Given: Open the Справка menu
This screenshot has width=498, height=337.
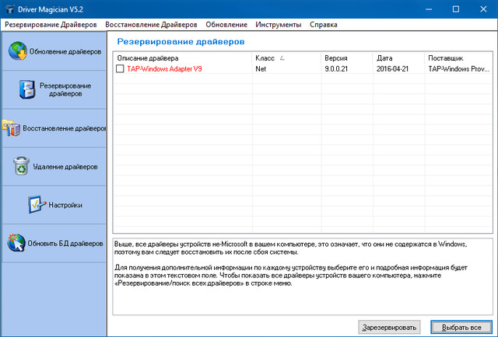Looking at the screenshot, I should pyautogui.click(x=324, y=24).
